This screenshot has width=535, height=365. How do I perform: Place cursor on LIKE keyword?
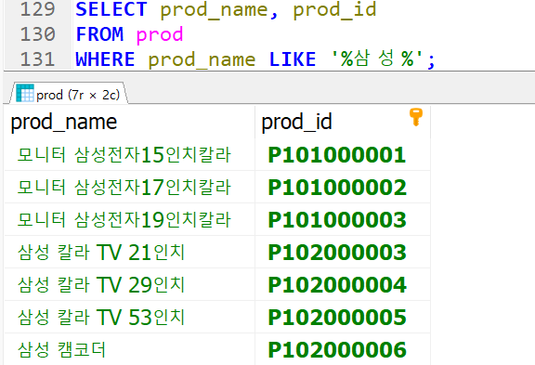[293, 59]
